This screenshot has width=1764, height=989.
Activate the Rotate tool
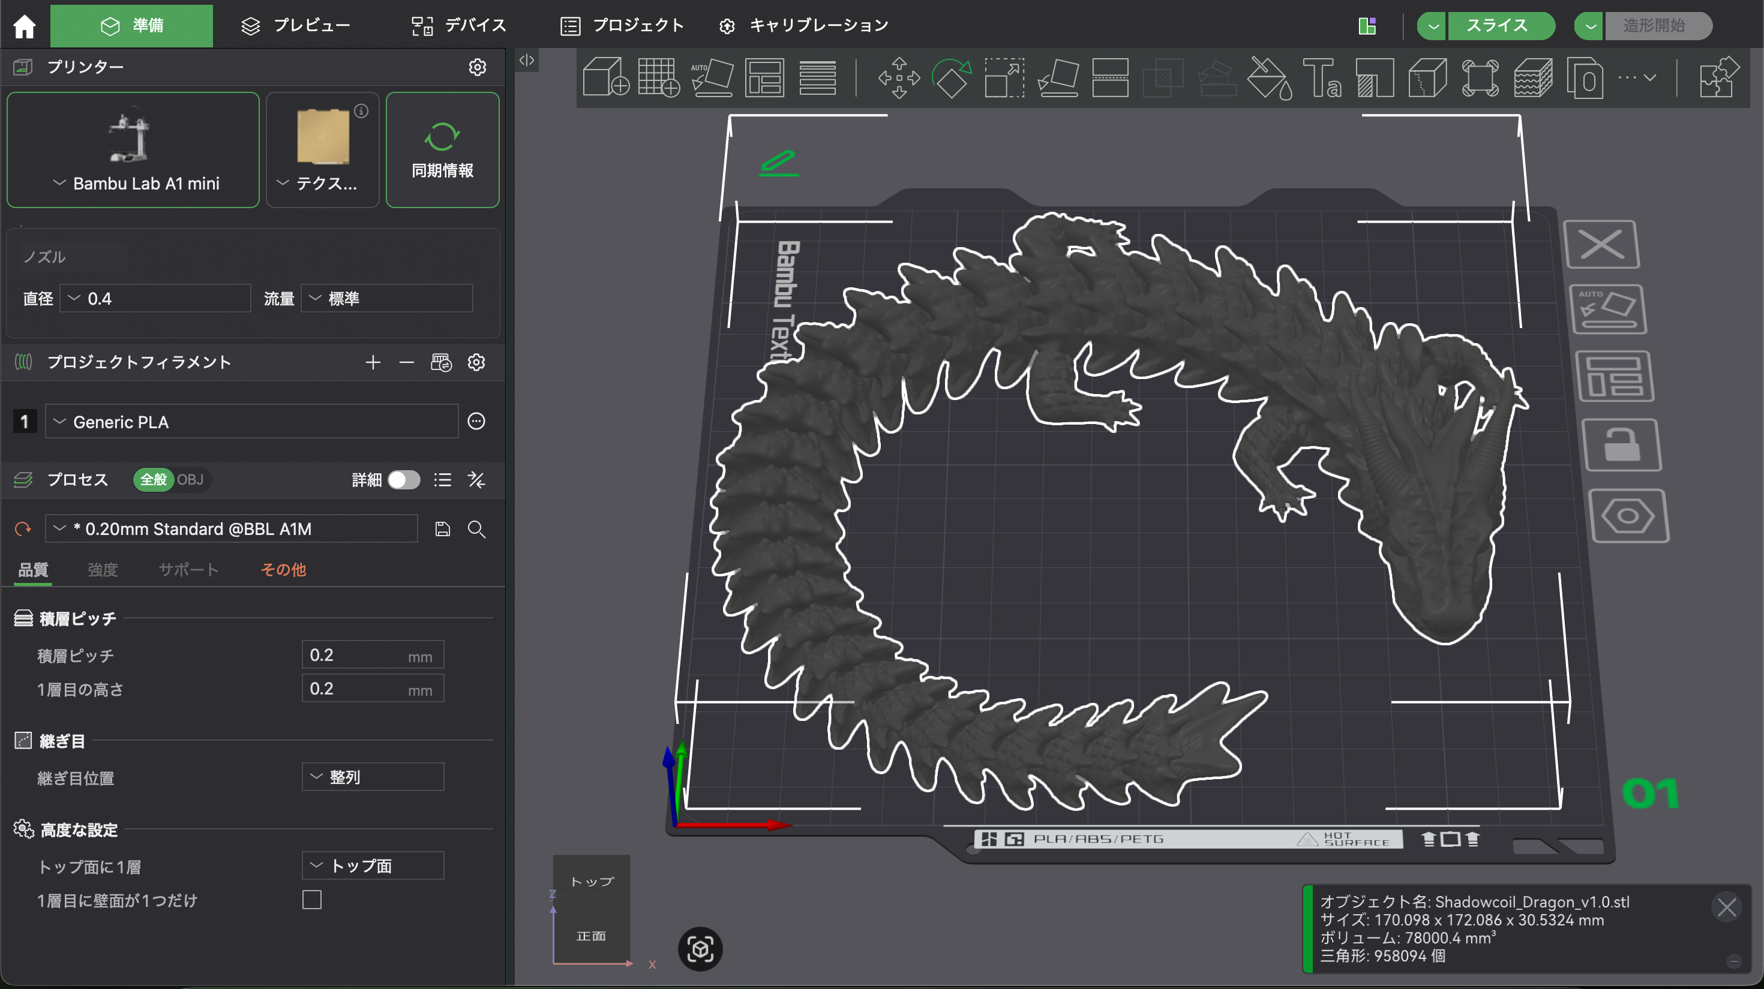tap(951, 77)
